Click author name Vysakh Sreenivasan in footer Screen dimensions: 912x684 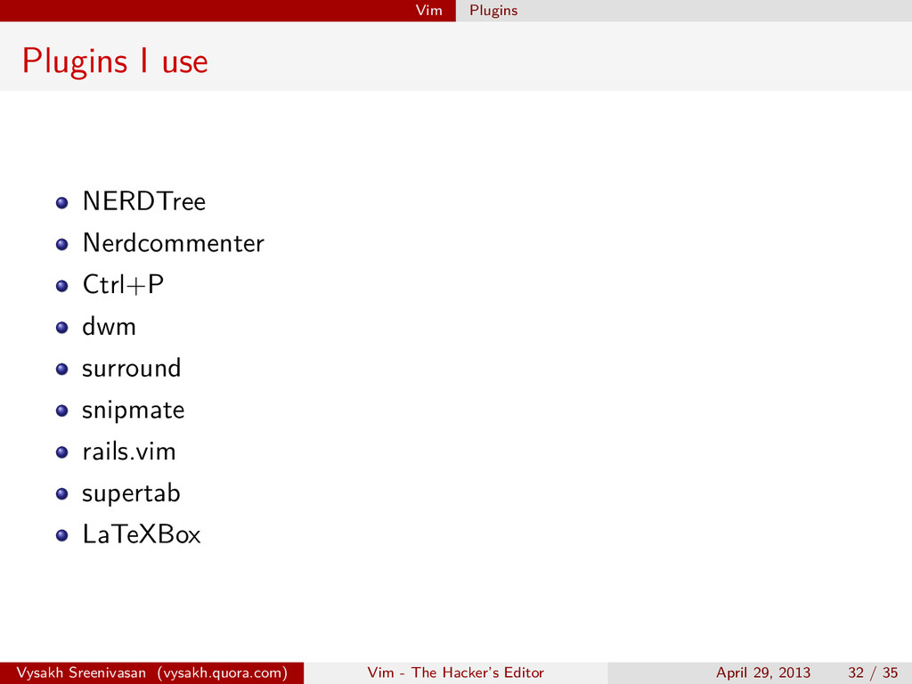(x=81, y=673)
